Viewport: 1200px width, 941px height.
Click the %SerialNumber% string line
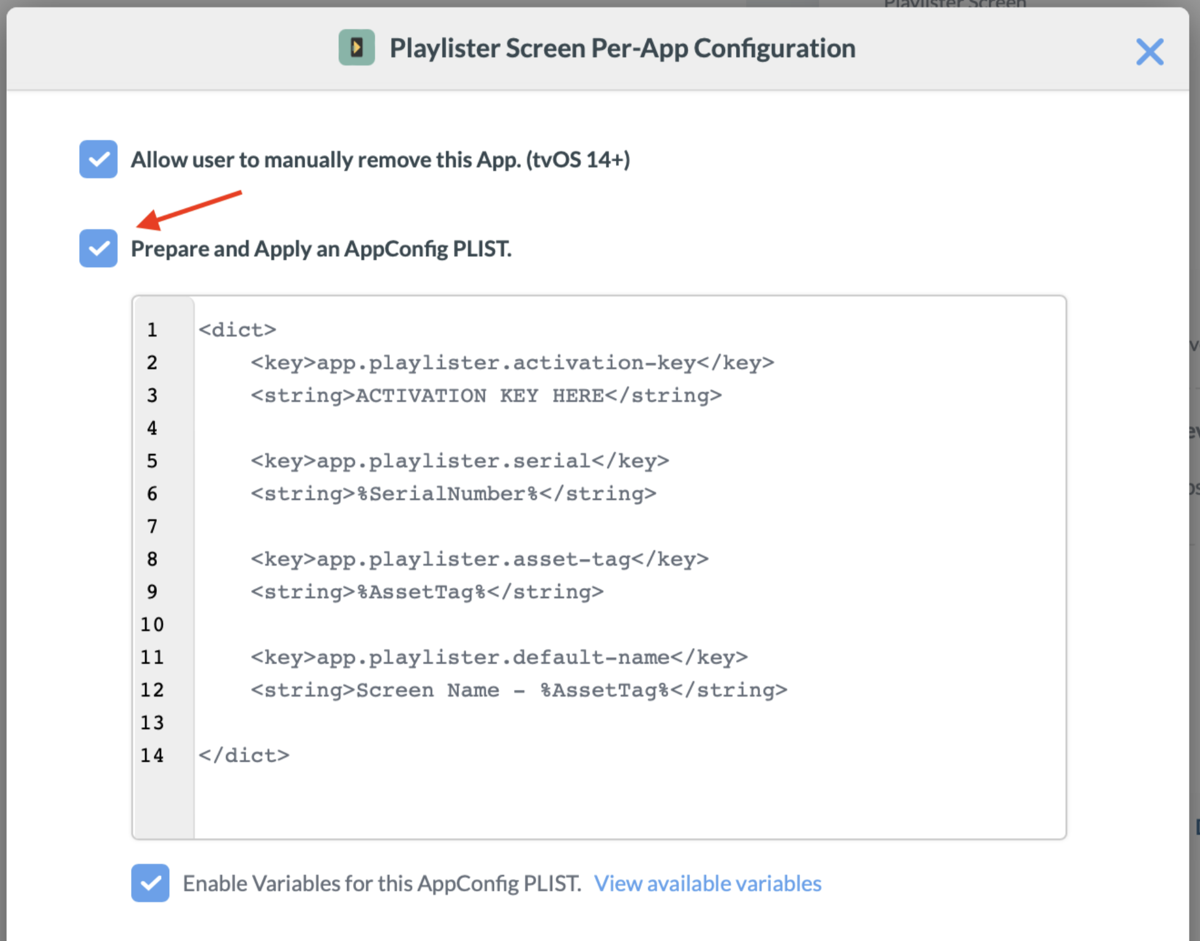(x=454, y=494)
